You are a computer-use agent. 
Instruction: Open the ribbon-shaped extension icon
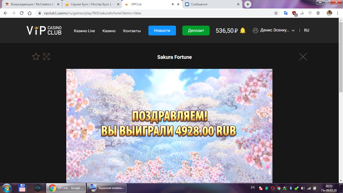click(302, 13)
